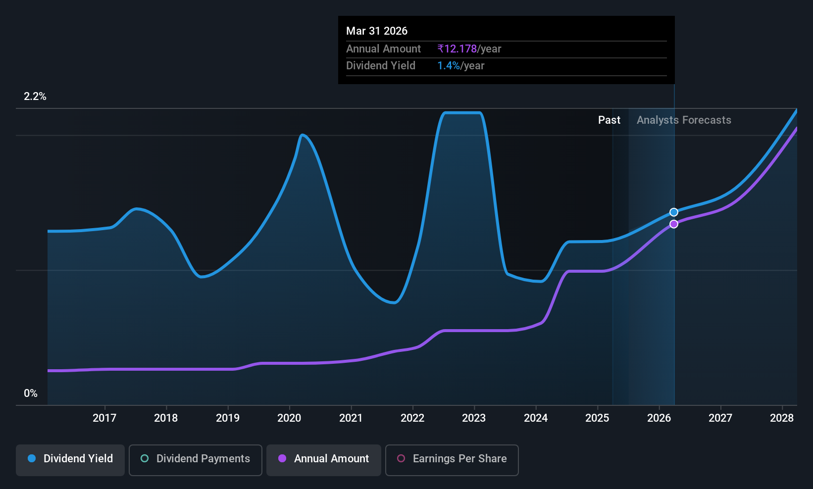Click the 0% y-axis label
813x489 pixels.
pos(31,393)
